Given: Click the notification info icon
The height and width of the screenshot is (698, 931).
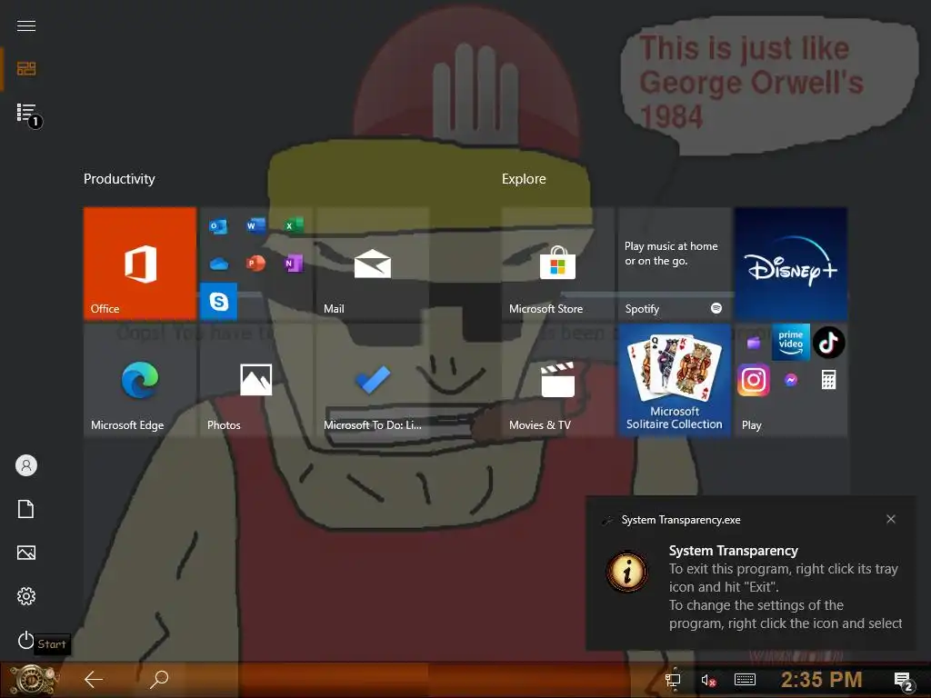Looking at the screenshot, I should pos(627,573).
